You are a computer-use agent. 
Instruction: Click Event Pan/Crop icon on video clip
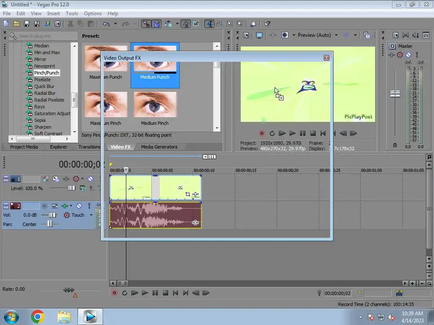[187, 194]
